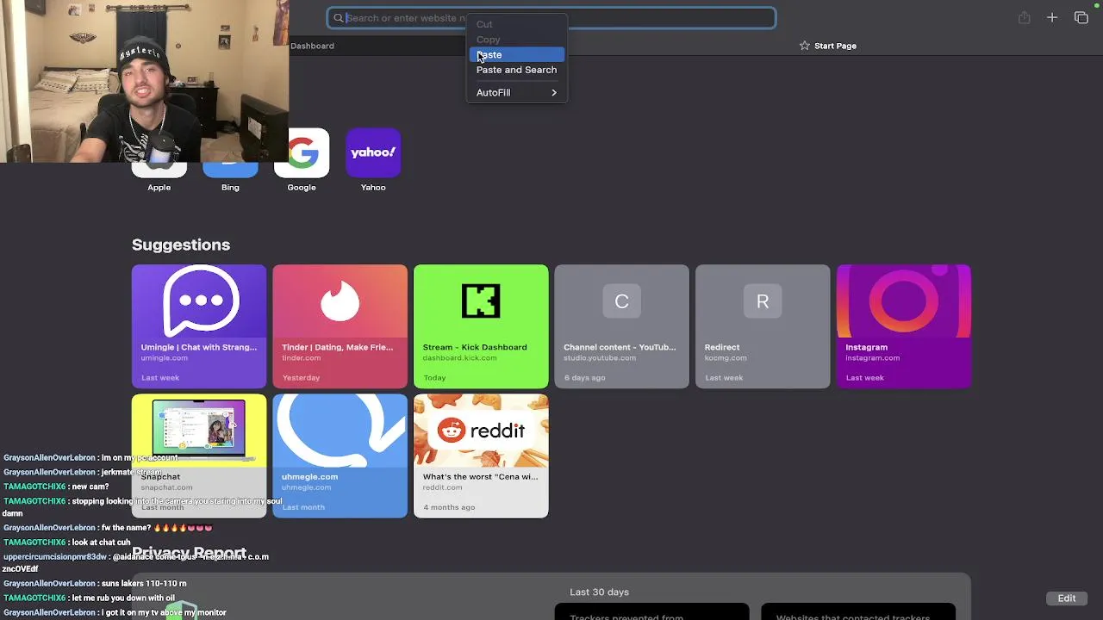The width and height of the screenshot is (1103, 620).
Task: Click the search magnifier icon in address bar
Action: click(x=339, y=18)
